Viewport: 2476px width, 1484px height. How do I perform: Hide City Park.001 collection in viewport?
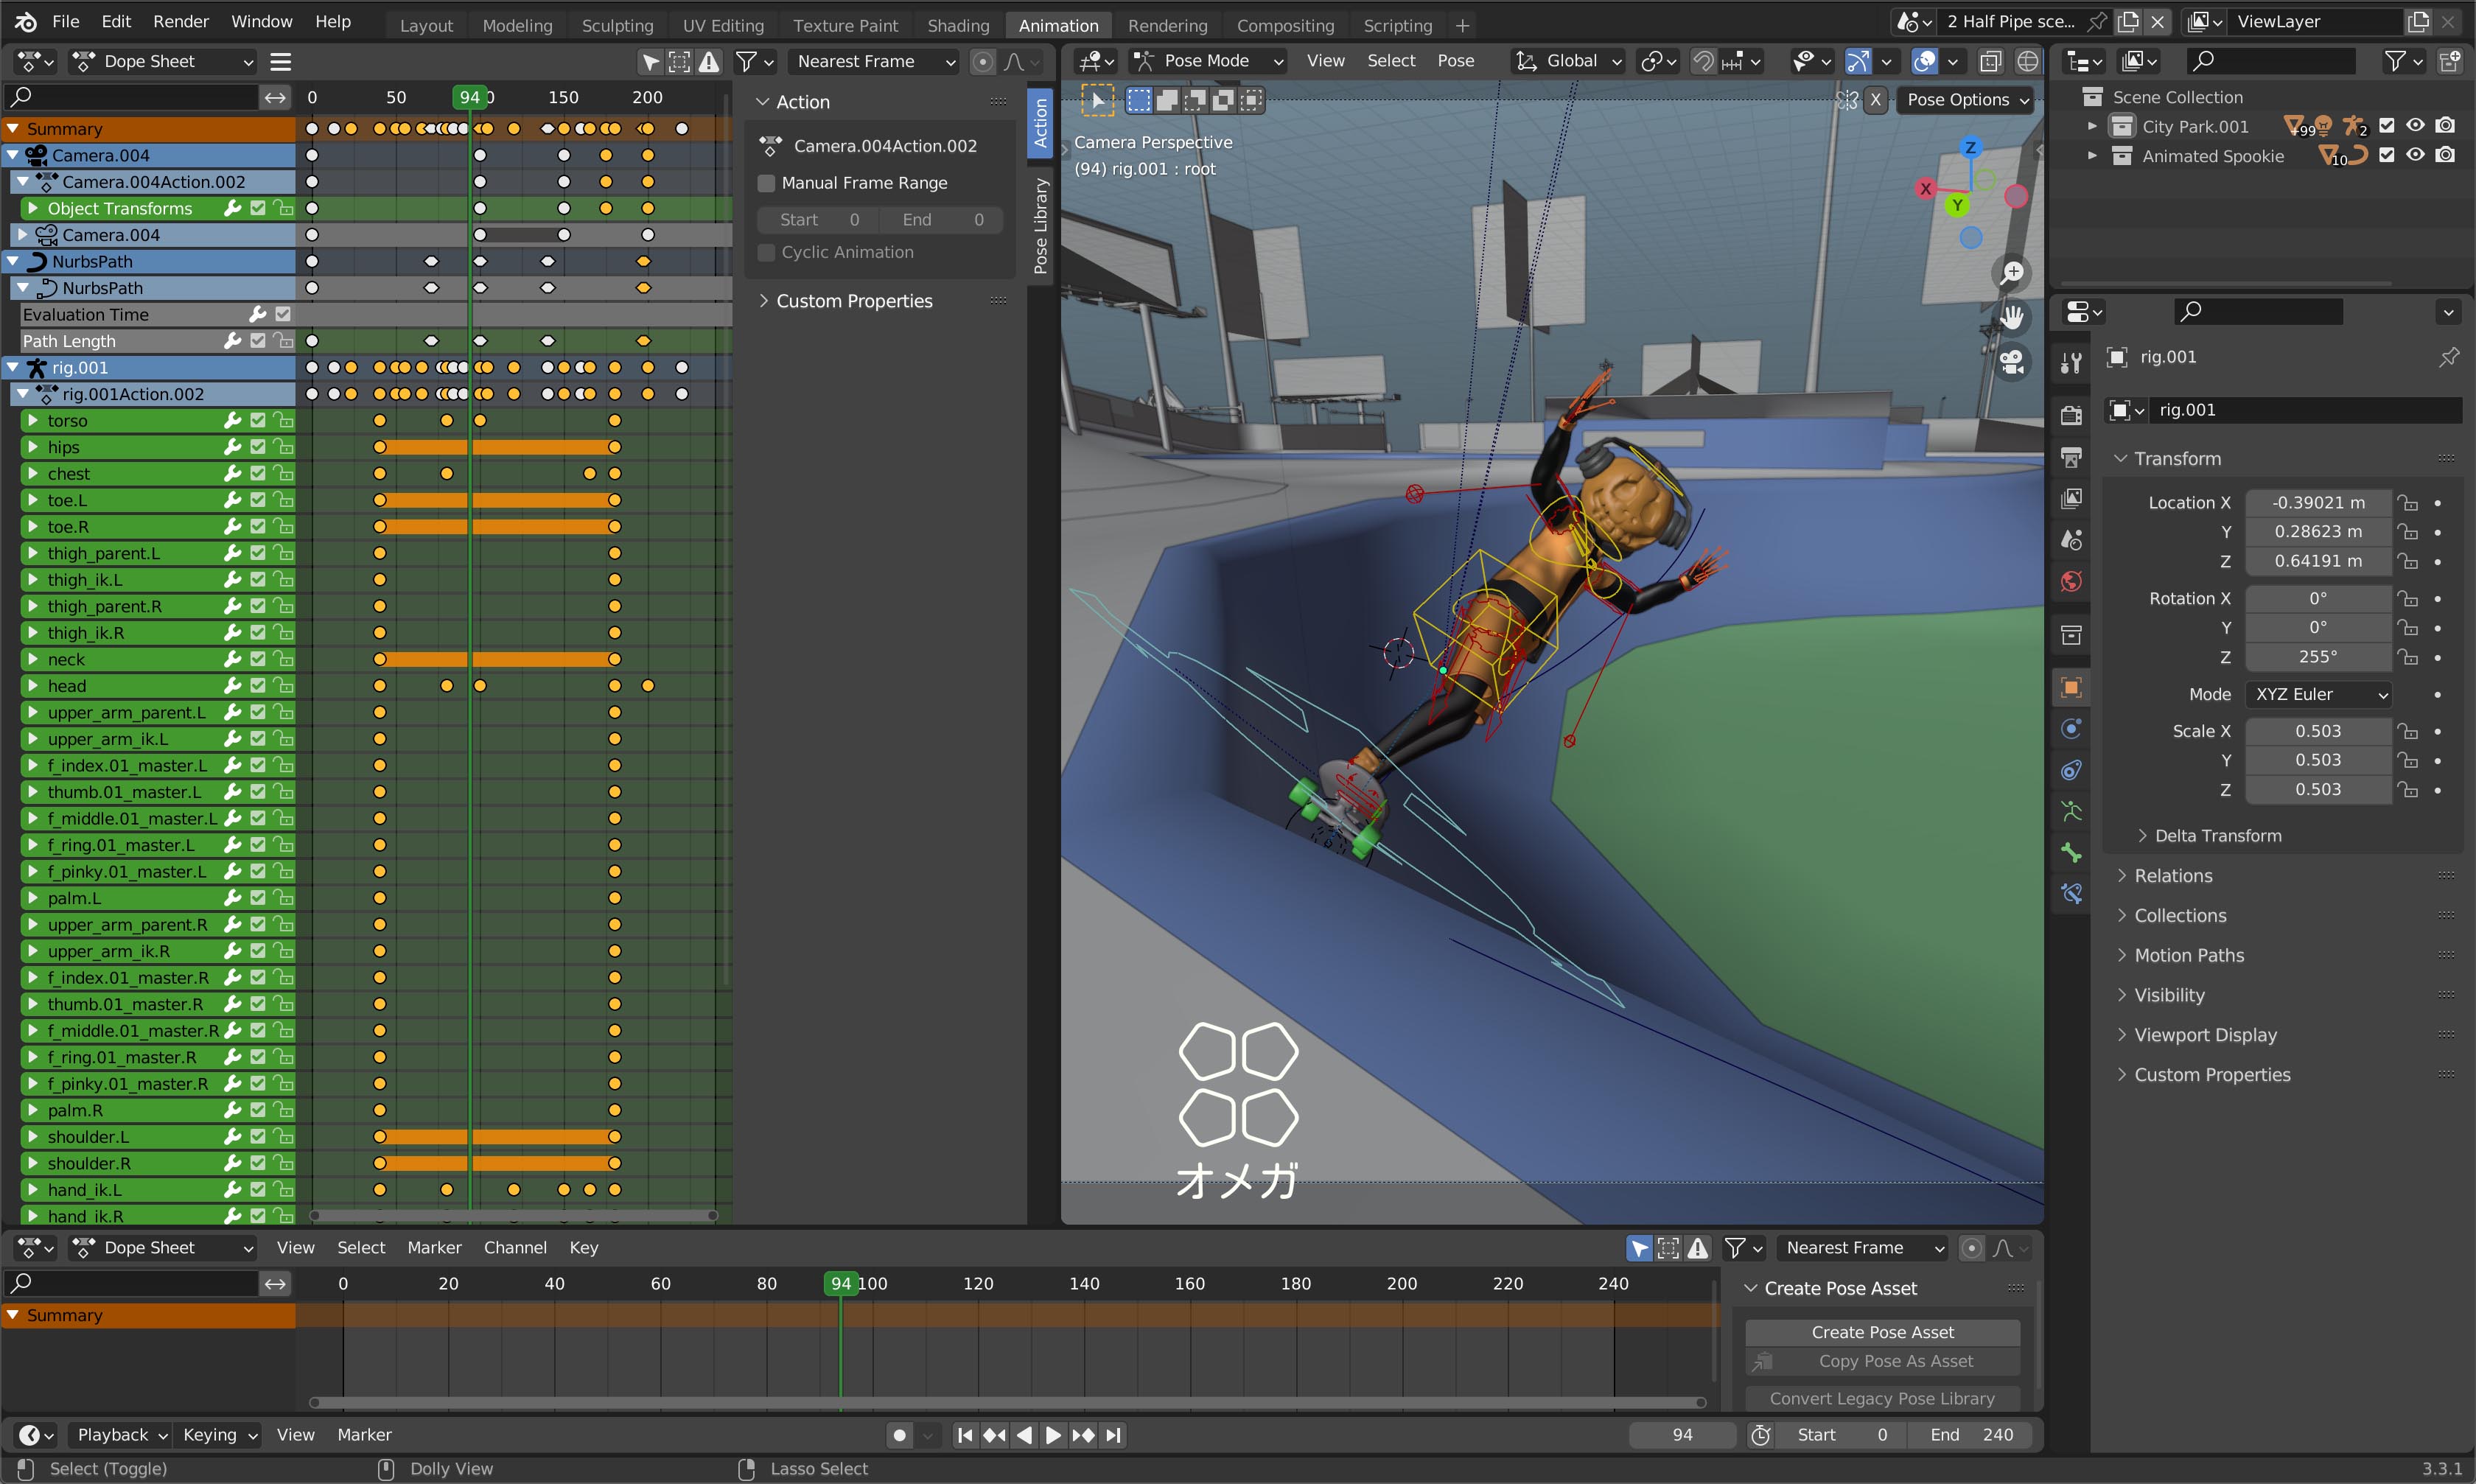point(2416,126)
